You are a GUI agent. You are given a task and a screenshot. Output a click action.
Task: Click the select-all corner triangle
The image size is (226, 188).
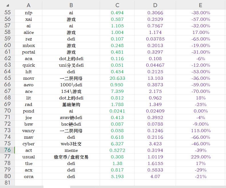pos(8,5)
